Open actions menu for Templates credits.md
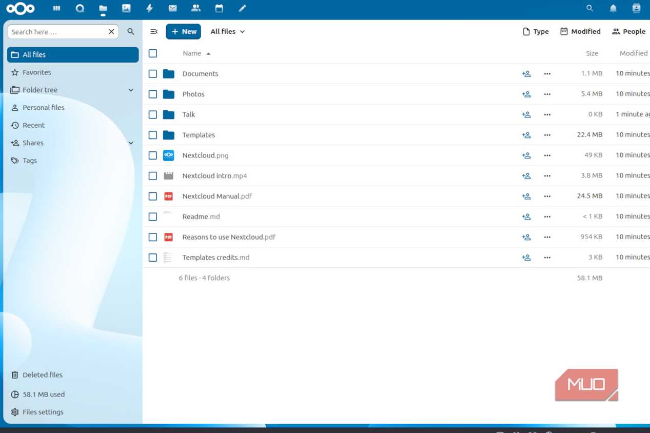650x433 pixels. 547,258
